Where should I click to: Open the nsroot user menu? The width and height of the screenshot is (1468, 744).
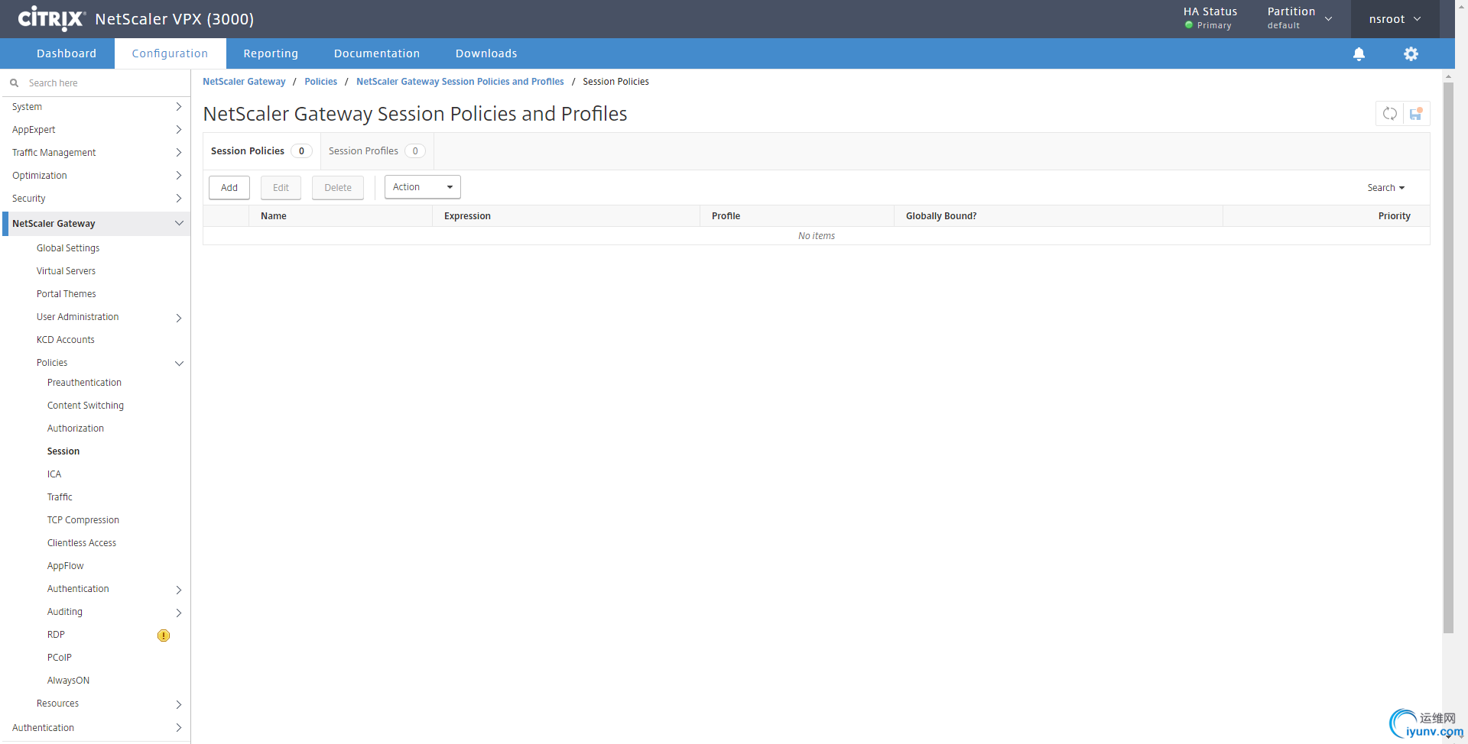tap(1395, 19)
